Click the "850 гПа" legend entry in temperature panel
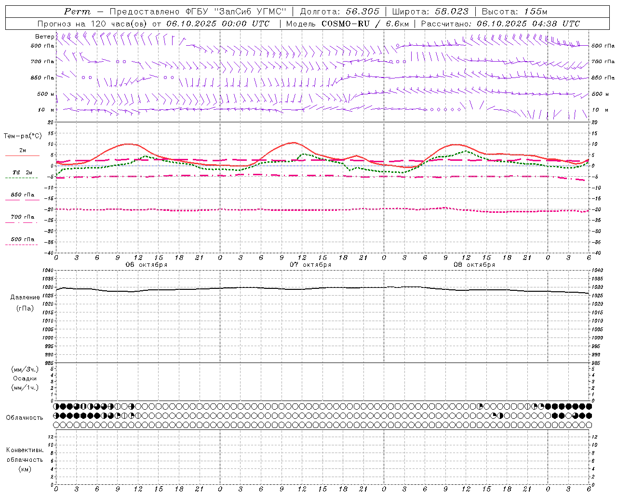The width and height of the screenshot is (617, 493). [x=22, y=195]
